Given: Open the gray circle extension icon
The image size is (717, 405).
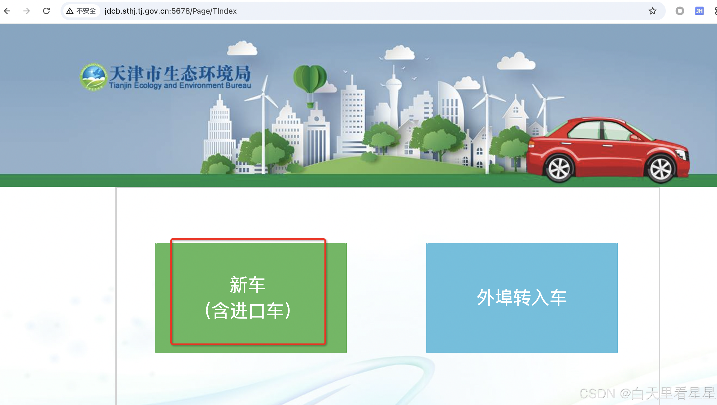Looking at the screenshot, I should (680, 11).
